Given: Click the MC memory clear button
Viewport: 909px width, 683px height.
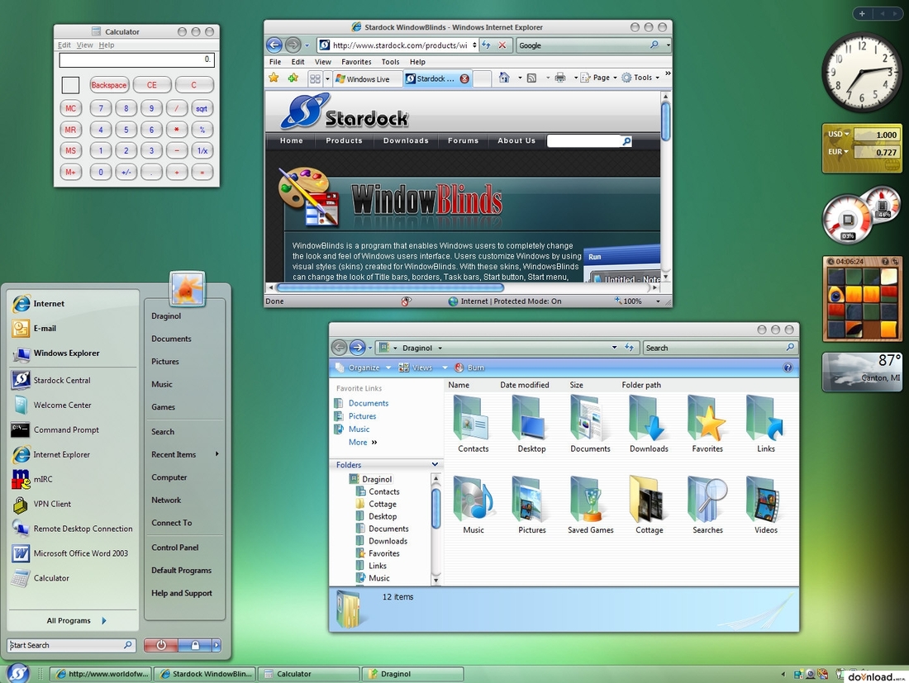Looking at the screenshot, I should click(x=71, y=108).
